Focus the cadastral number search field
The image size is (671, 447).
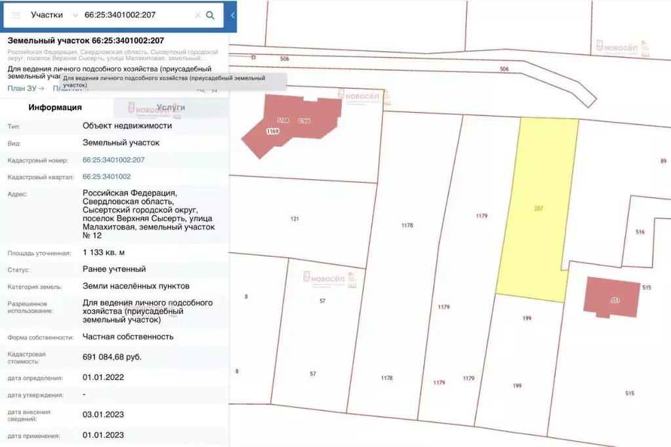click(x=137, y=15)
